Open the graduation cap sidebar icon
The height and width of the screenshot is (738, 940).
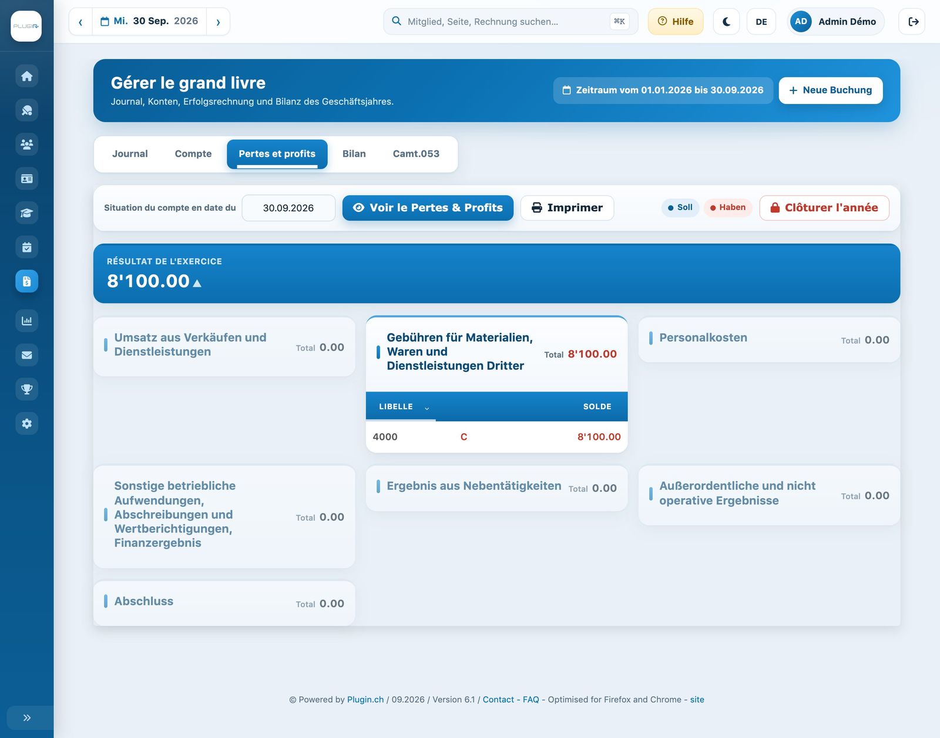(26, 213)
